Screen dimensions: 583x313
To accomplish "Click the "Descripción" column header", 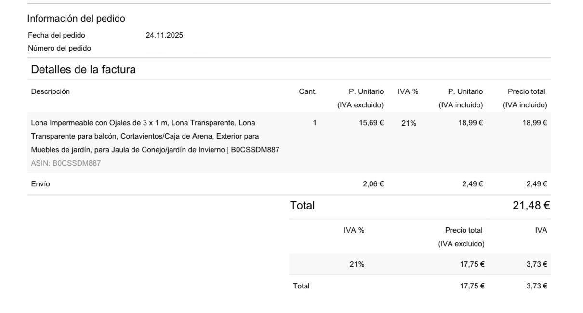I will 50,91.
